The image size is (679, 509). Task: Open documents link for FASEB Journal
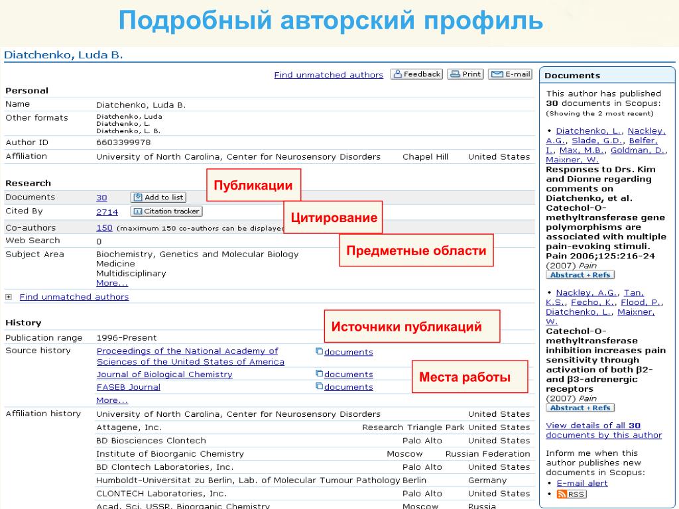[349, 387]
